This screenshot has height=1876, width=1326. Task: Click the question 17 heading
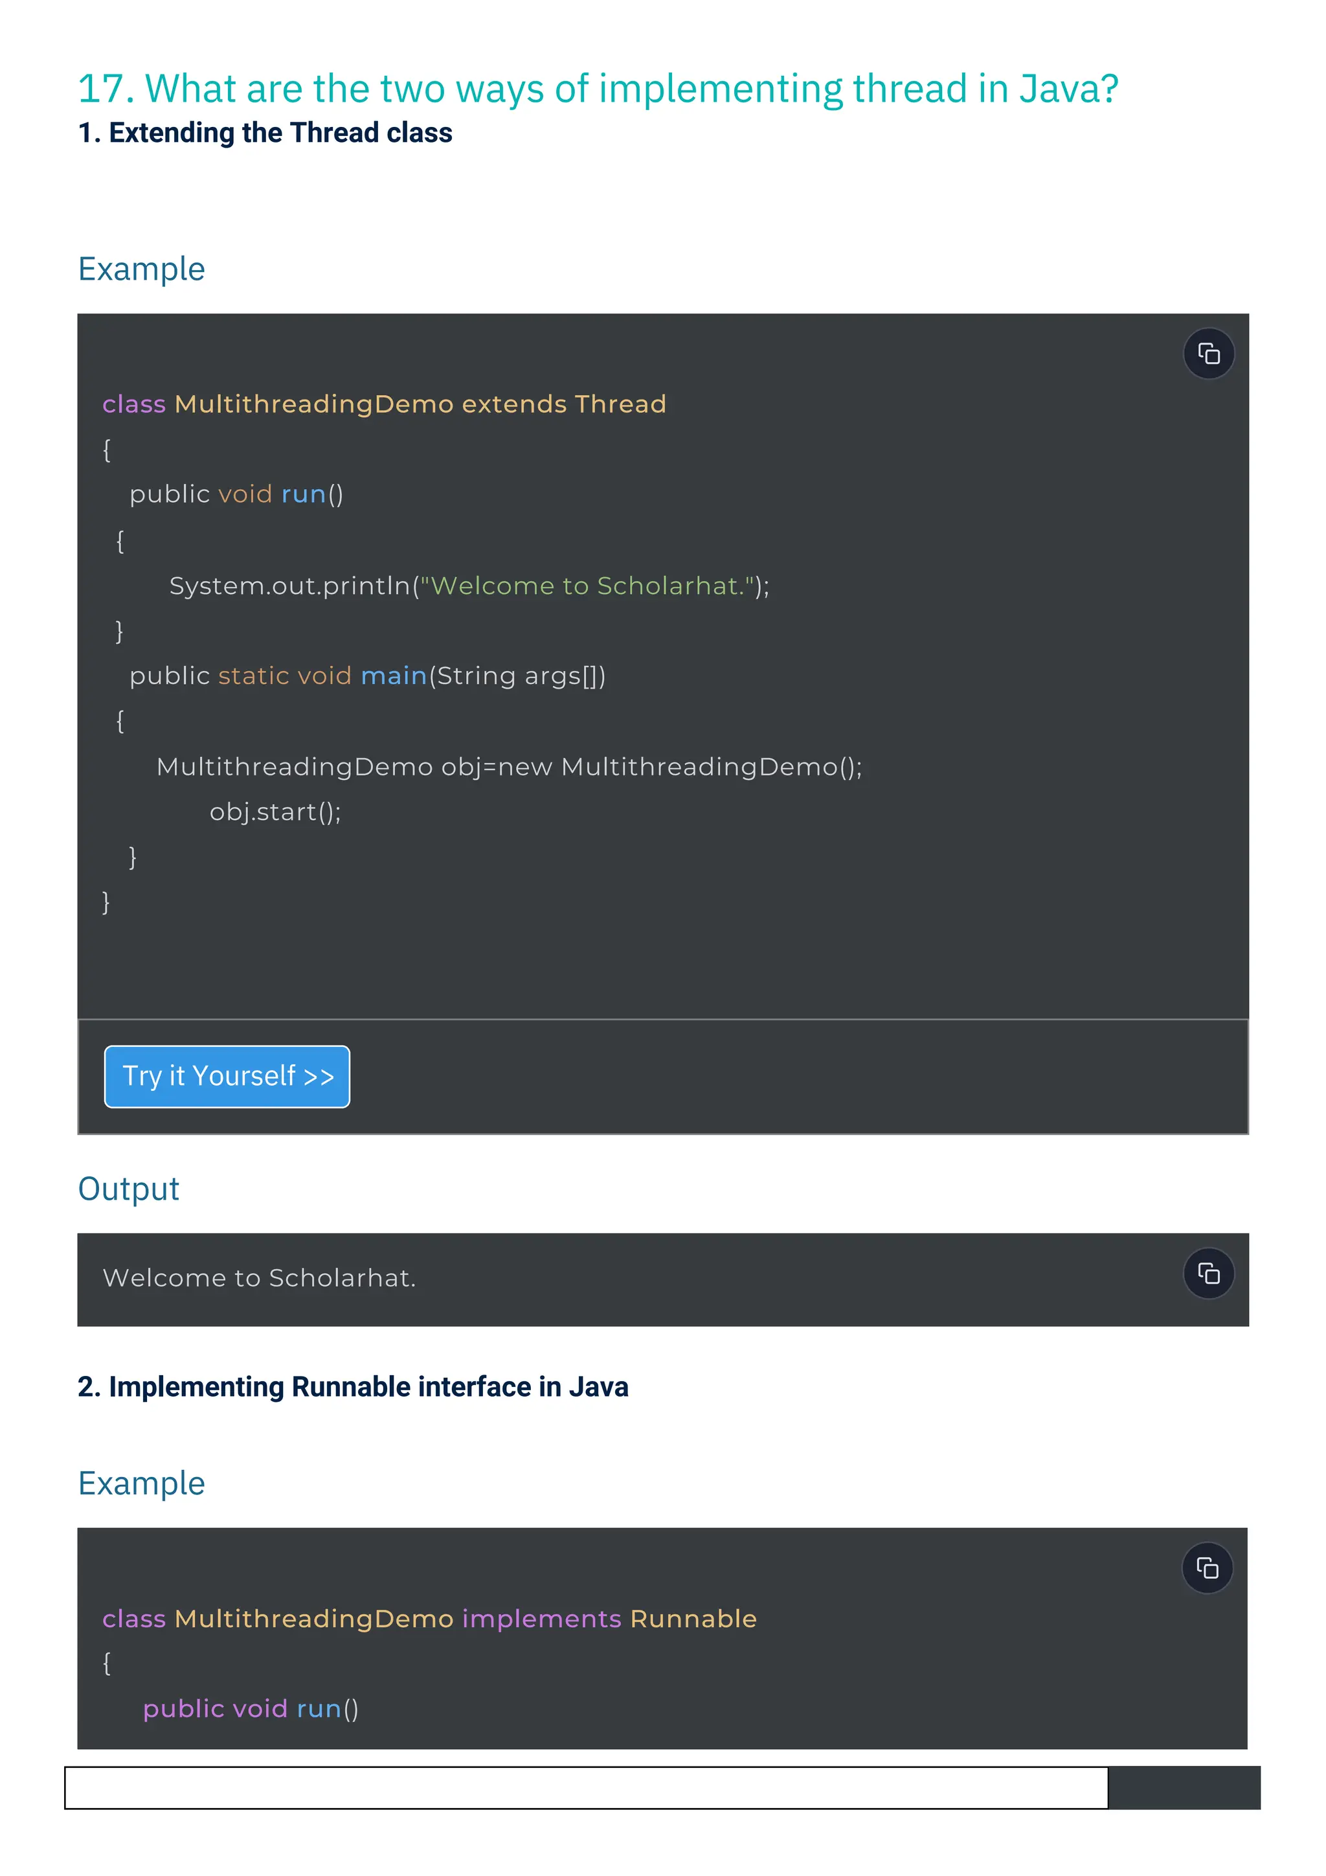[x=597, y=88]
